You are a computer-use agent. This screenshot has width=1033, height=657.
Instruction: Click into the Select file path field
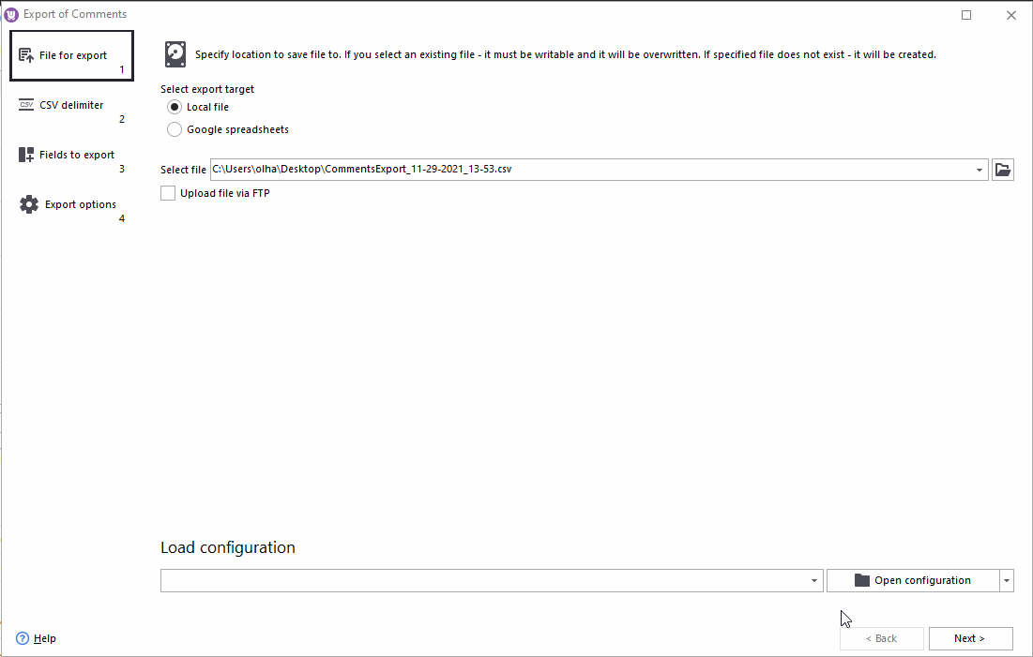591,170
